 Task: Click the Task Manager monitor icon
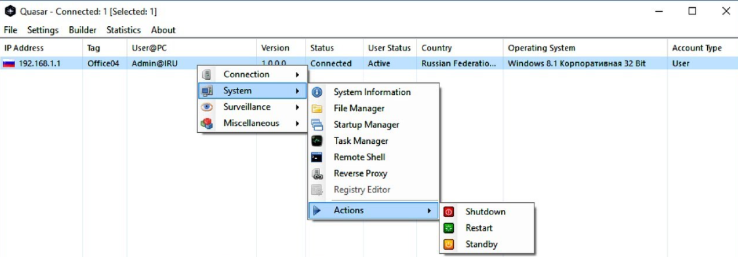pos(318,141)
